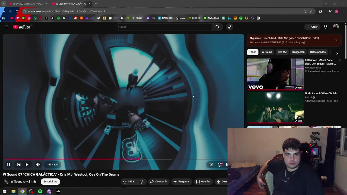Viewport: 347px width, 195px height.
Task: Mute the W Sound tab audio icon
Action: 85,4
